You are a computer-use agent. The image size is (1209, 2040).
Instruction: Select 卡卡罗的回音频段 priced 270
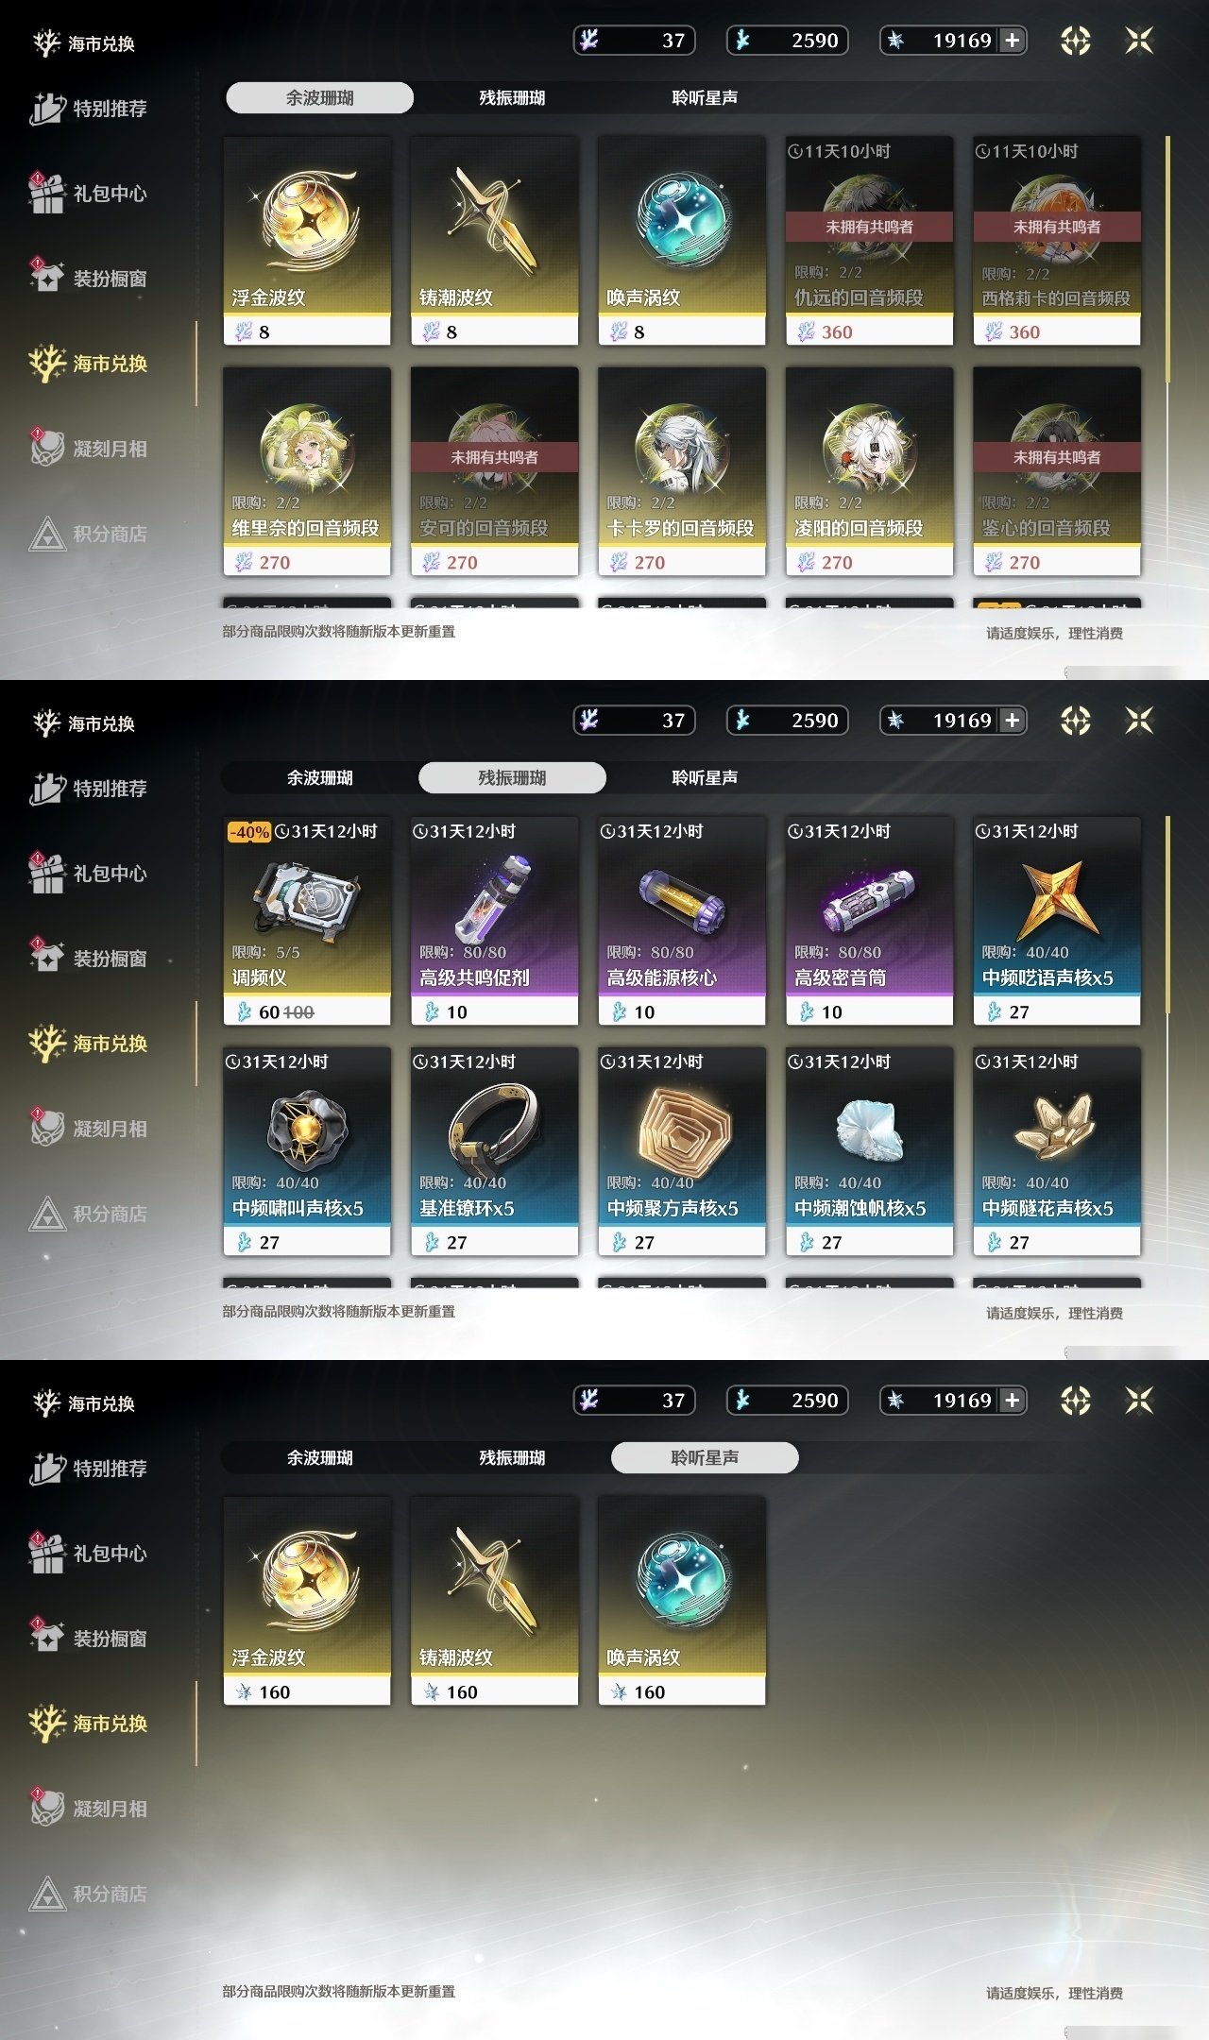point(682,471)
